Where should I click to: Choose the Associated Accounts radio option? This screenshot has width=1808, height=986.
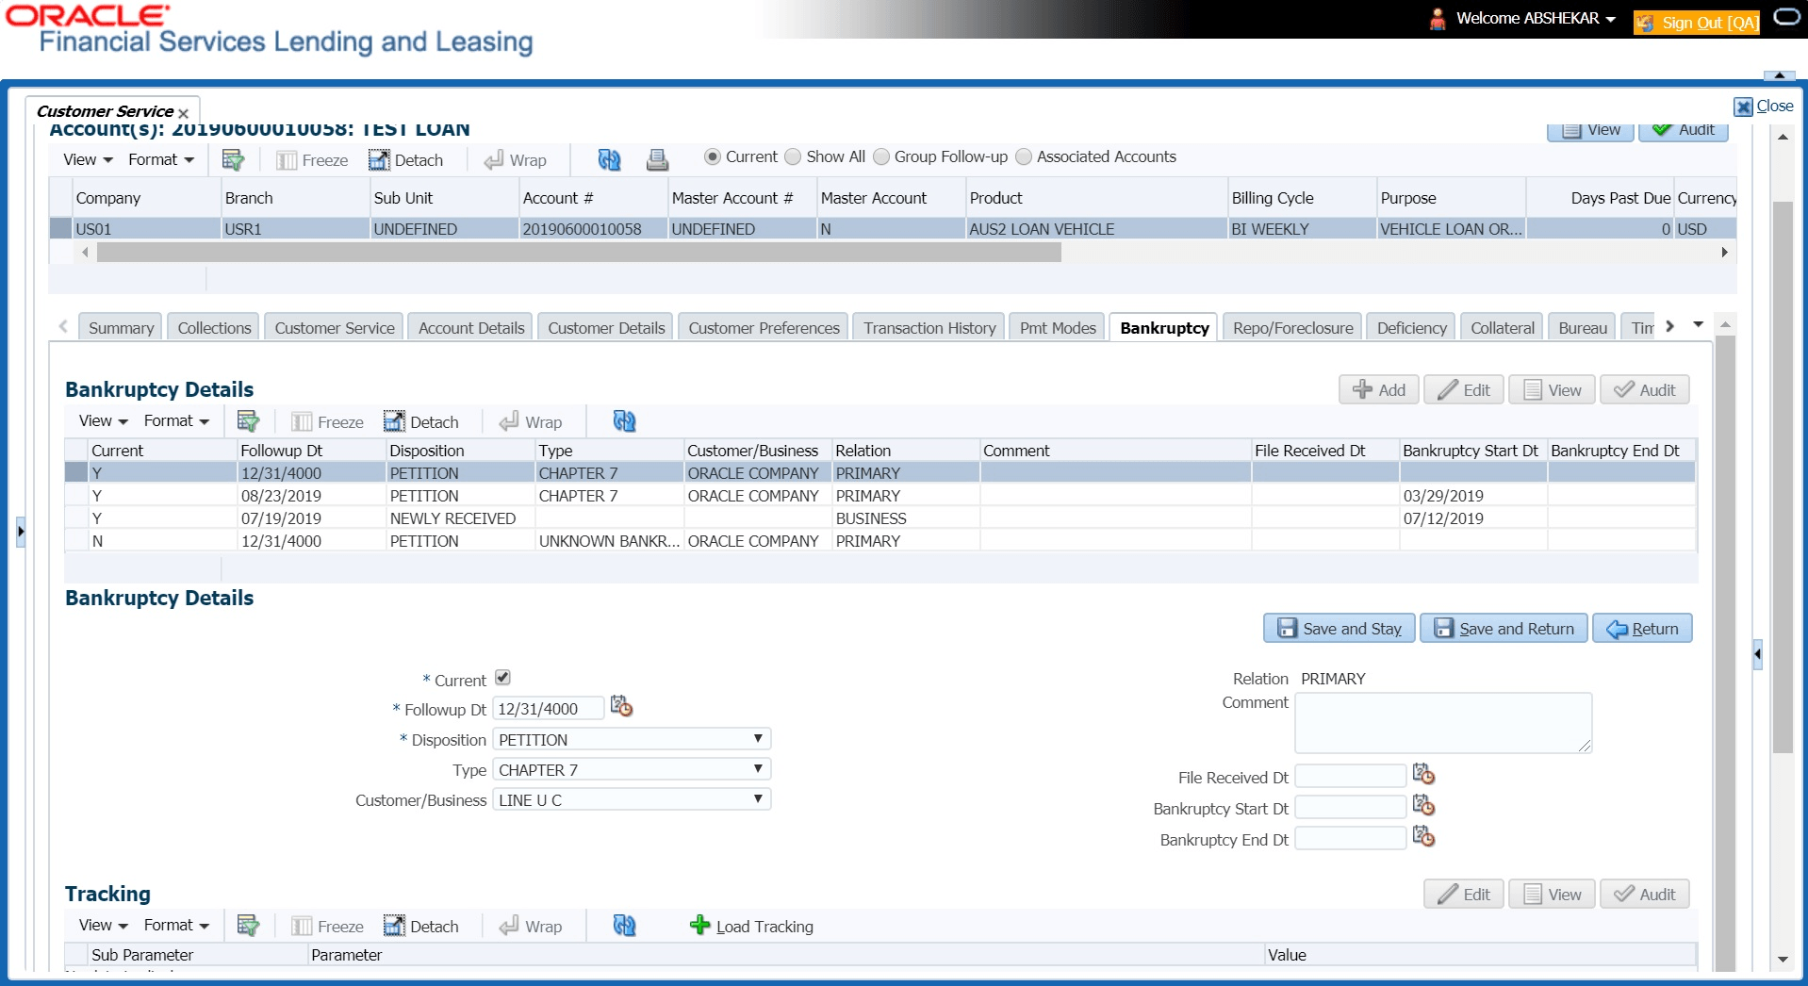[x=1024, y=156]
